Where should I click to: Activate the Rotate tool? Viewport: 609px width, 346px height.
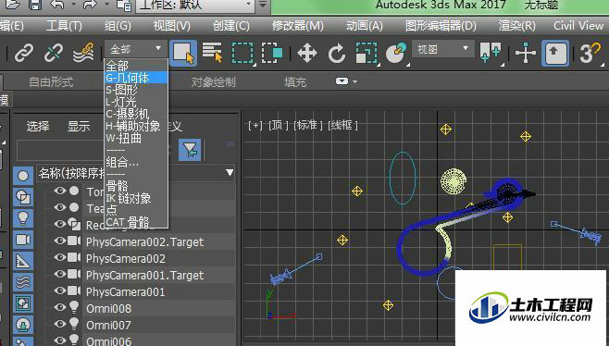coord(336,53)
